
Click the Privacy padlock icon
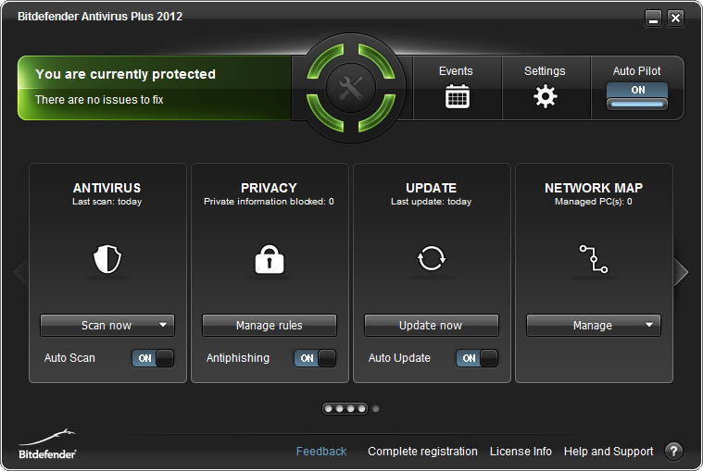[x=270, y=260]
